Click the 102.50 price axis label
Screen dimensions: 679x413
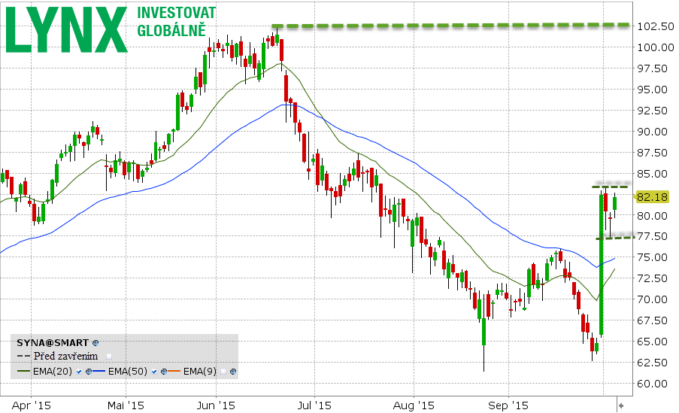tap(656, 26)
